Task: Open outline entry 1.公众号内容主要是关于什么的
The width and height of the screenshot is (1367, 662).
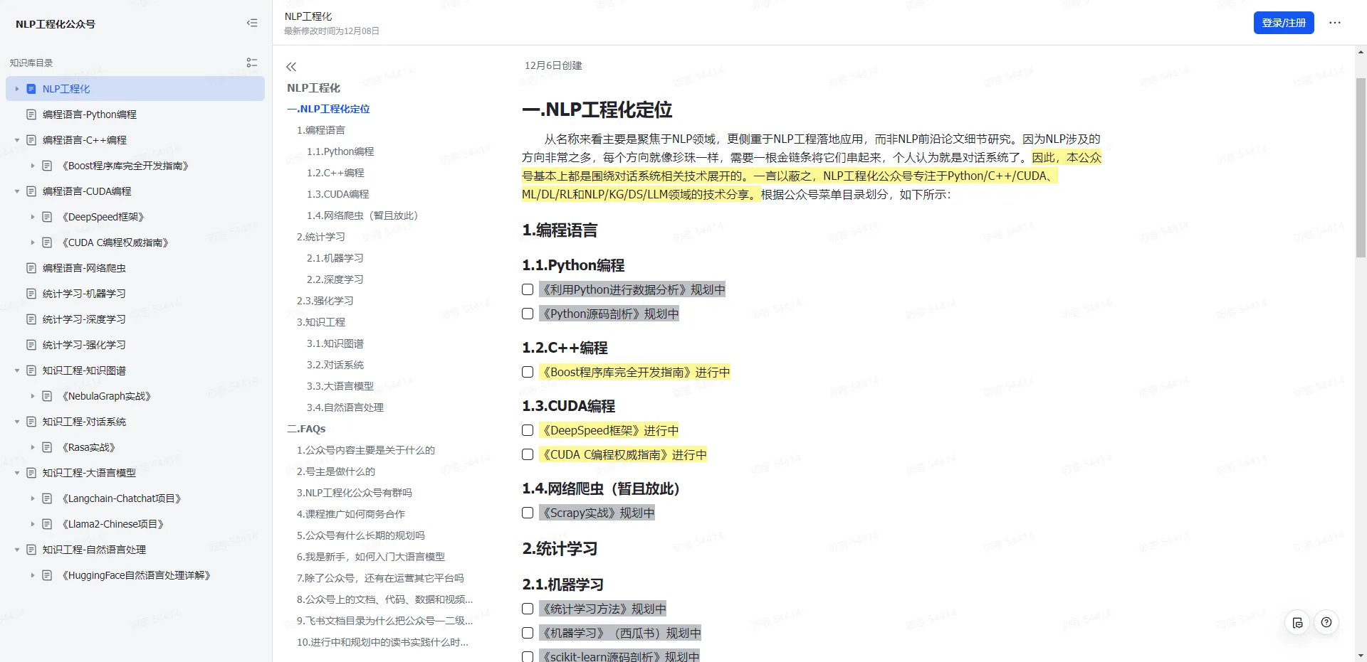Action: [x=366, y=450]
